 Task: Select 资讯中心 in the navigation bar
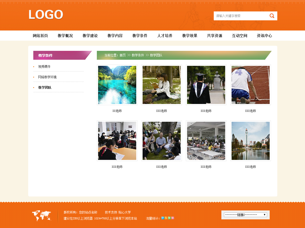(x=264, y=36)
